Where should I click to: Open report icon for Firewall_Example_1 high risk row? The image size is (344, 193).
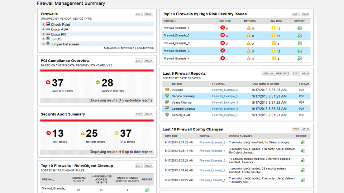coord(299,28)
